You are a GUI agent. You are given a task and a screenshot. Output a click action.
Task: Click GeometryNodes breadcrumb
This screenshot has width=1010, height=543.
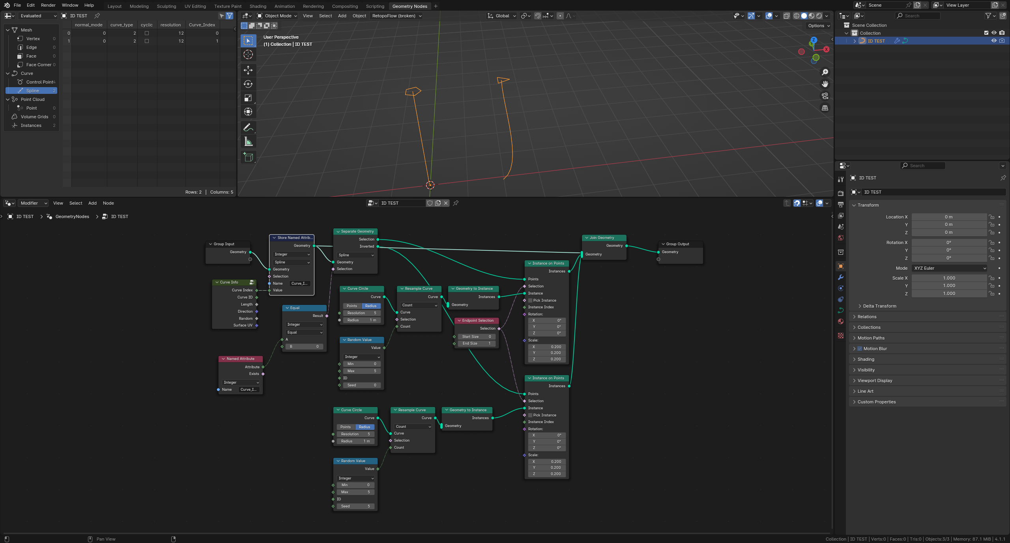tap(72, 216)
